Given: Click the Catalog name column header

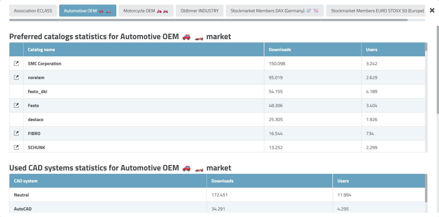Looking at the screenshot, I should [x=143, y=49].
